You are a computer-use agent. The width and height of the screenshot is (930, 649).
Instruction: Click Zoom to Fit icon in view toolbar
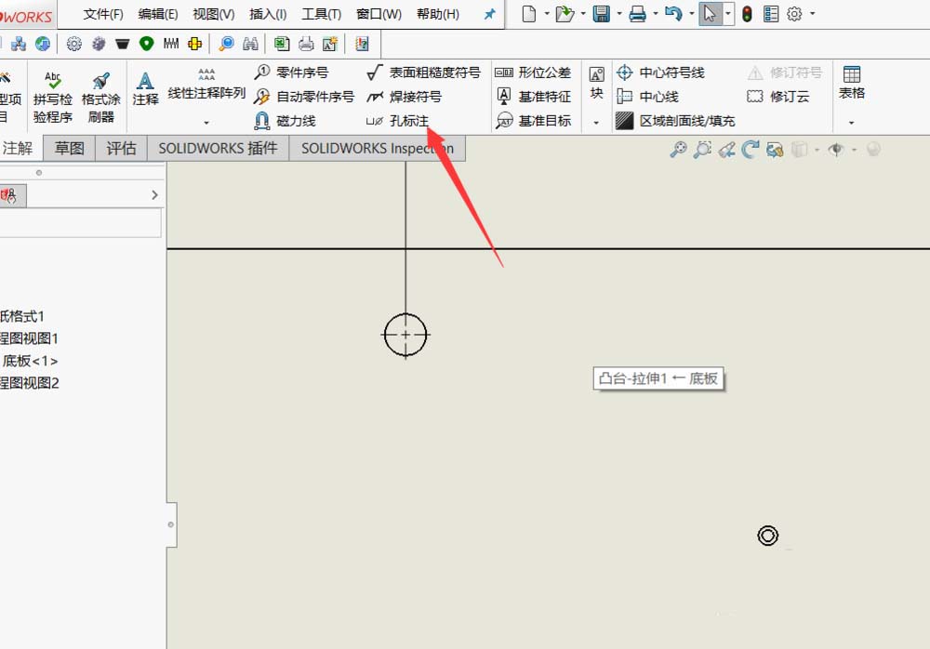(679, 150)
